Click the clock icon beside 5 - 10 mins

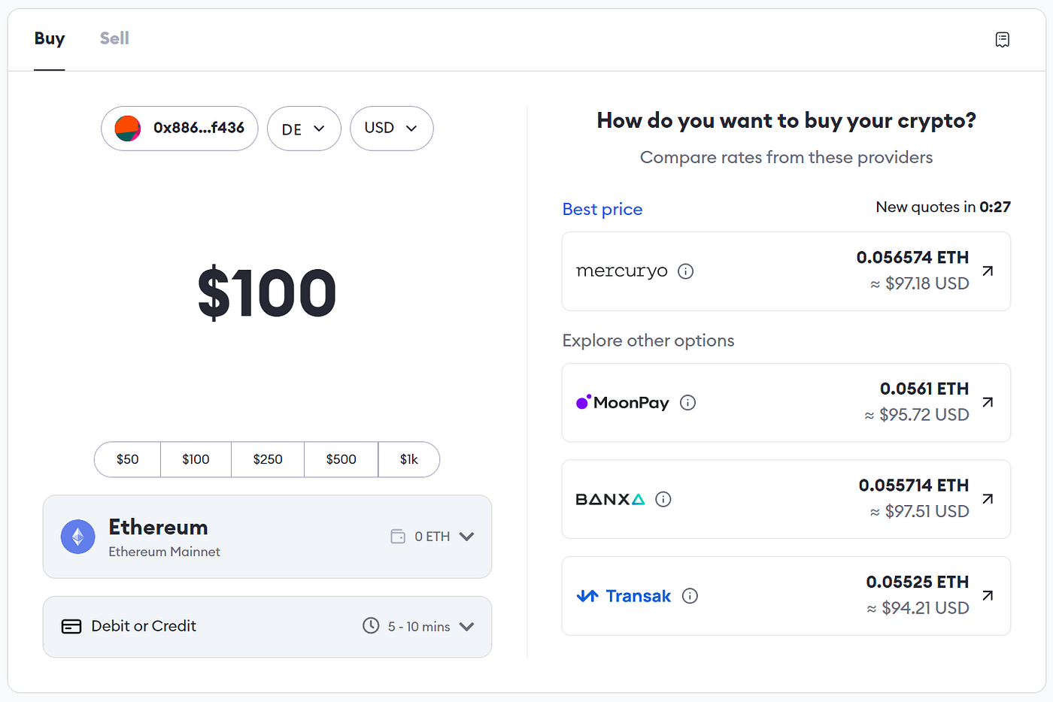tap(371, 625)
